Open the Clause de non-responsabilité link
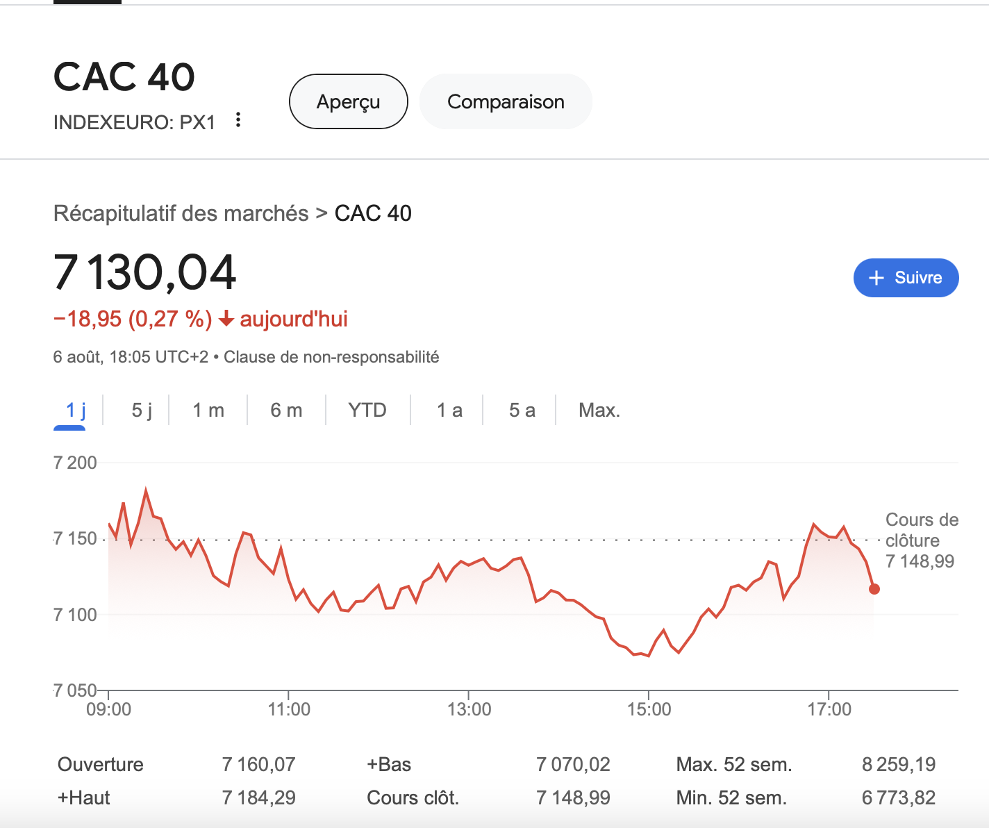 [331, 357]
